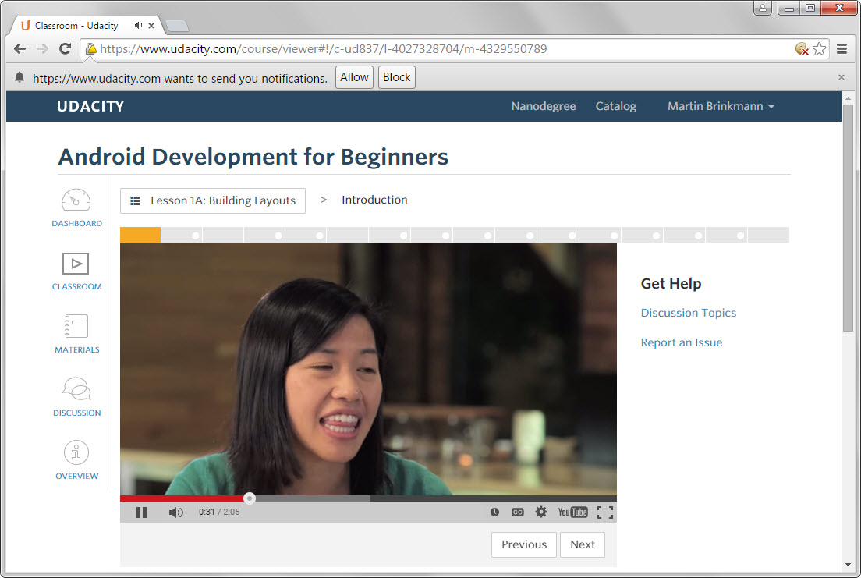861x578 pixels.
Task: Click the Android Development for Beginners title
Action: click(x=253, y=157)
